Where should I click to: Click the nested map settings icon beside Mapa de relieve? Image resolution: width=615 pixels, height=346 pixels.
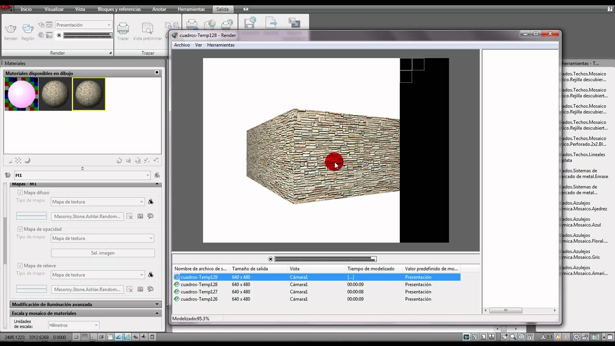point(150,275)
